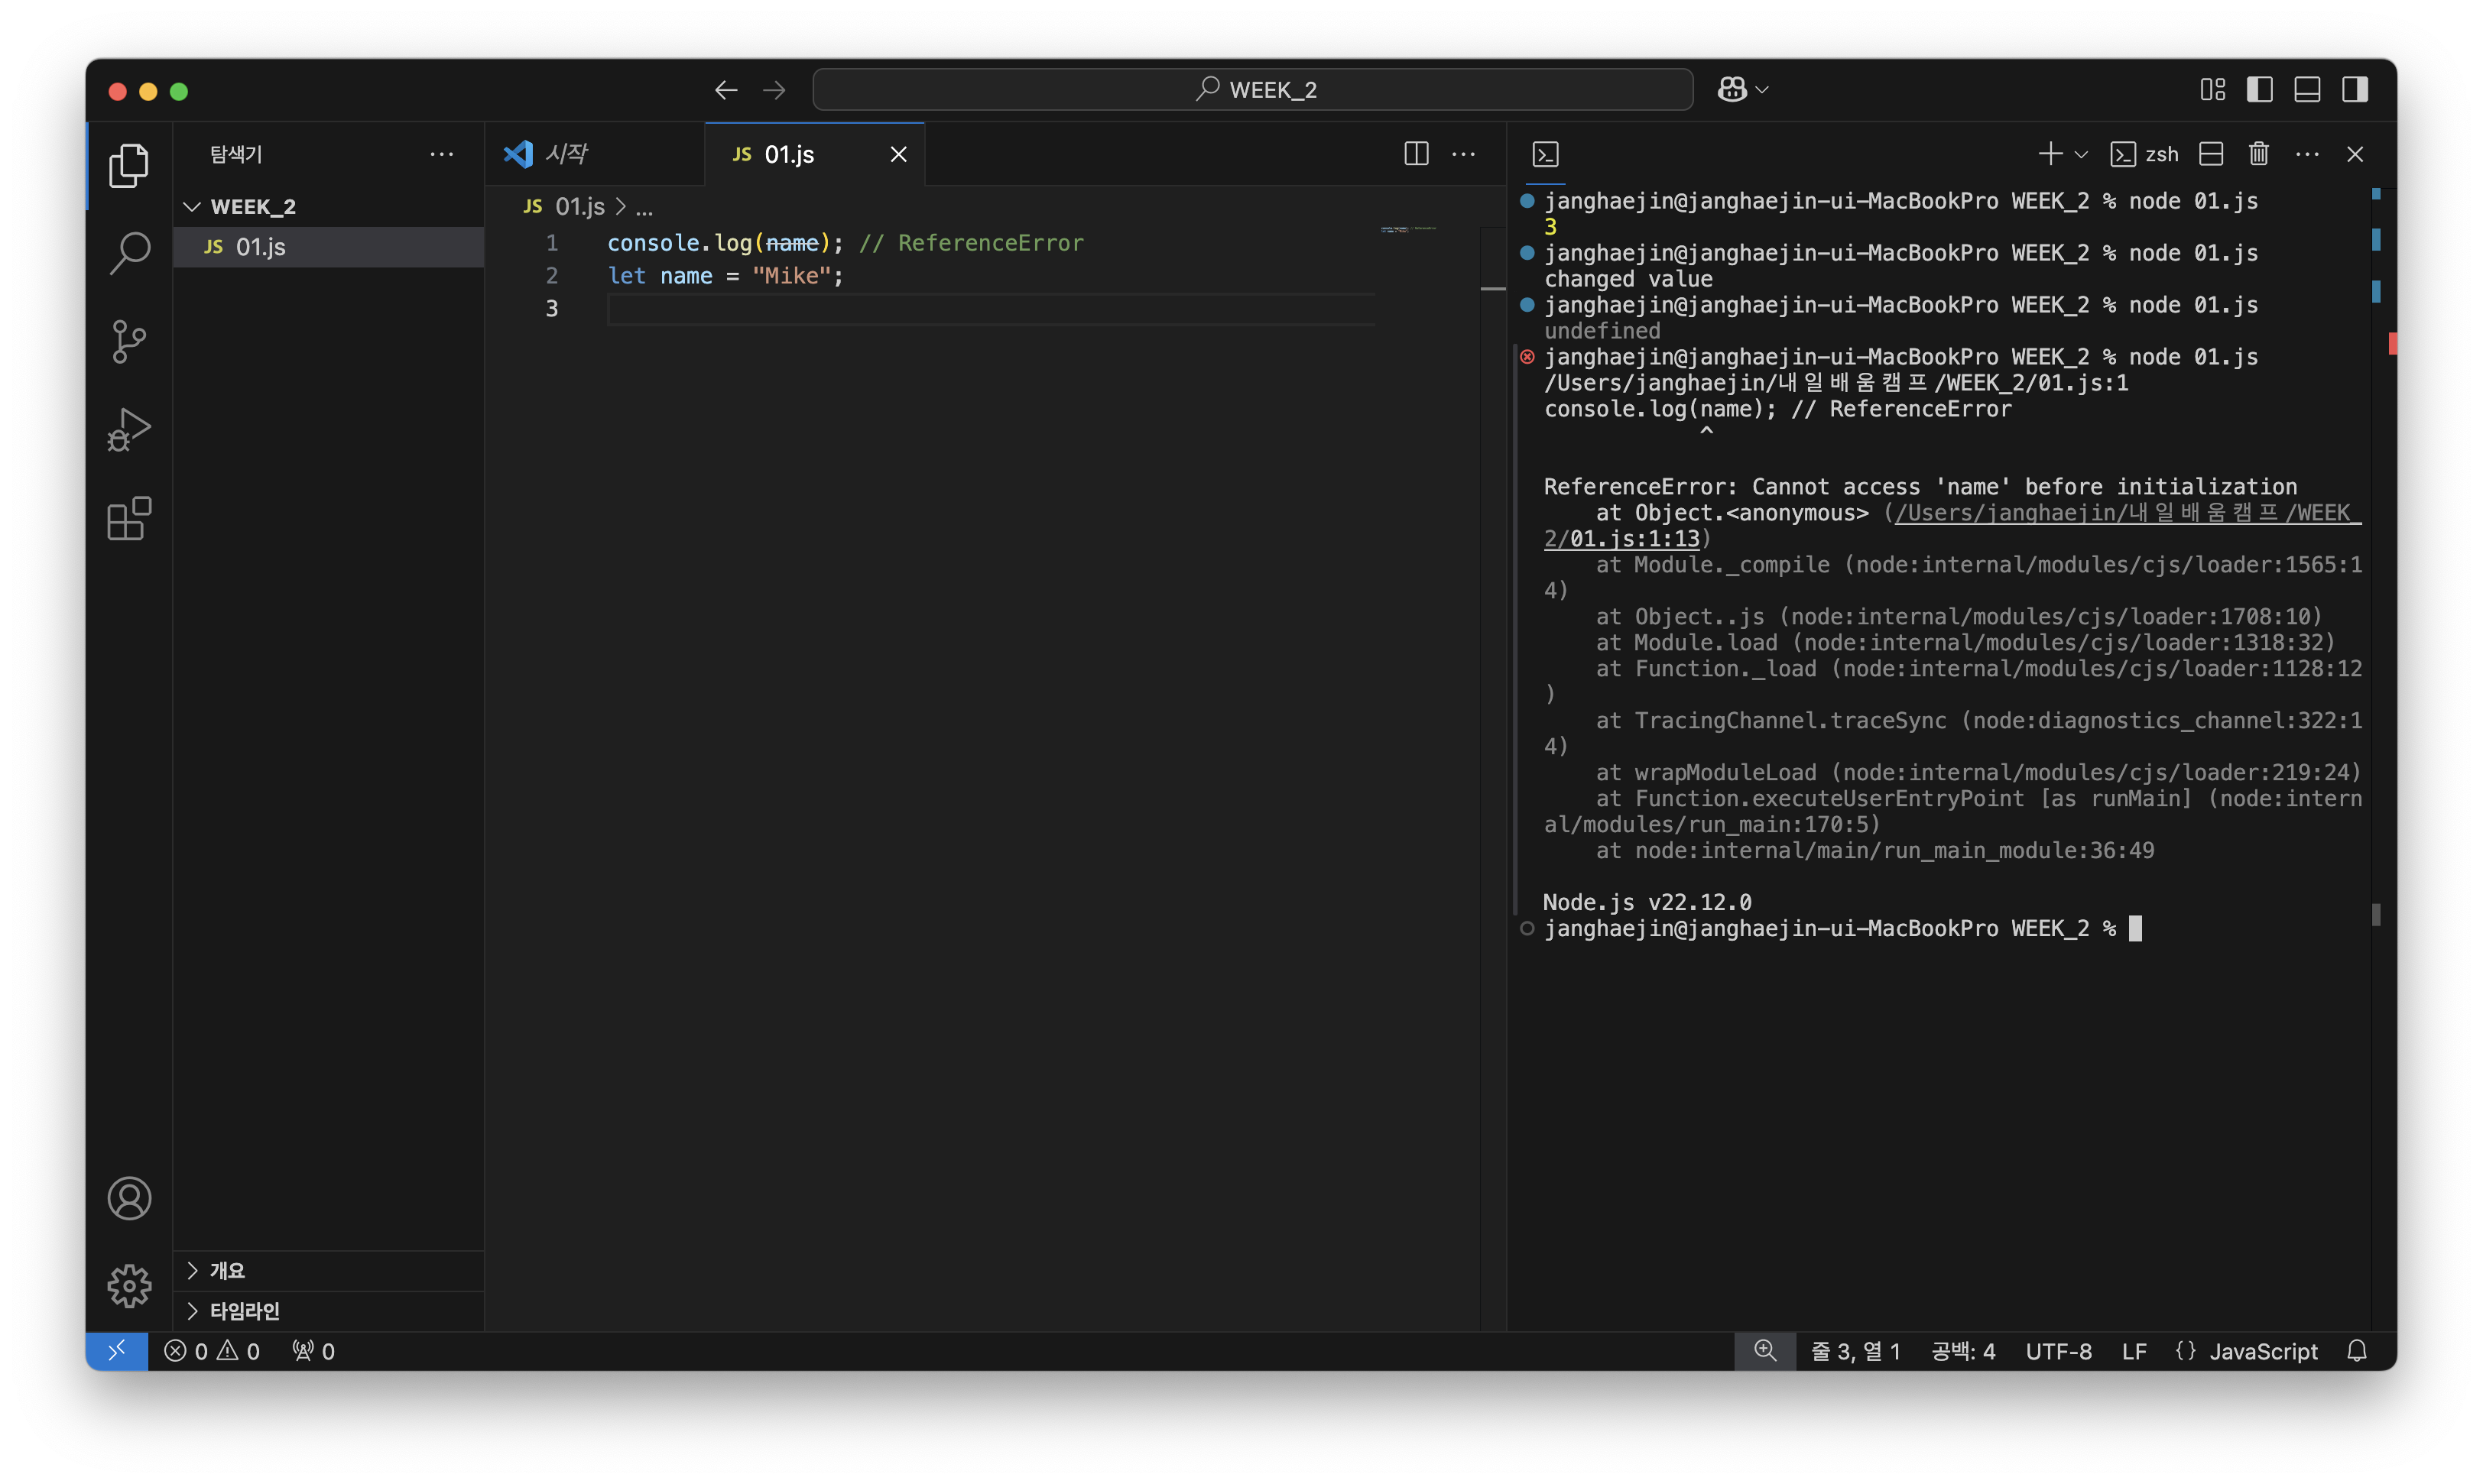This screenshot has width=2483, height=1484.
Task: Open the Explorer view in activity bar
Action: tap(129, 165)
